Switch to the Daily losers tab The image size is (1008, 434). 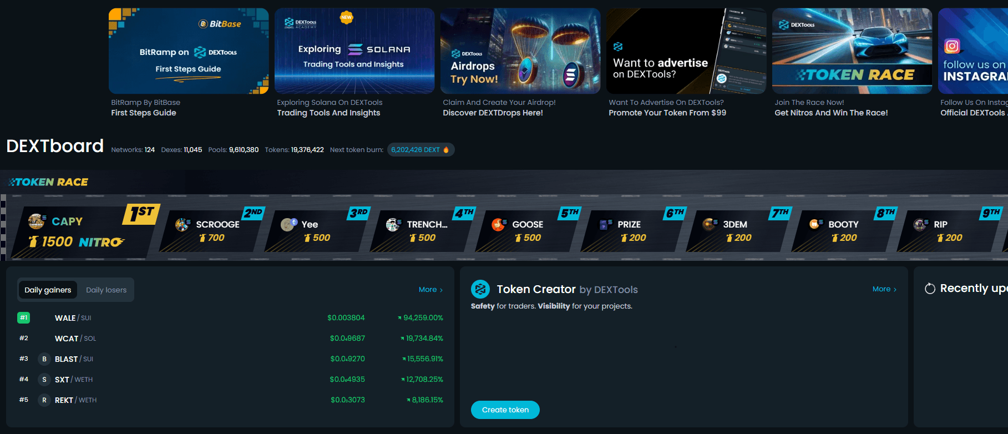pyautogui.click(x=106, y=290)
